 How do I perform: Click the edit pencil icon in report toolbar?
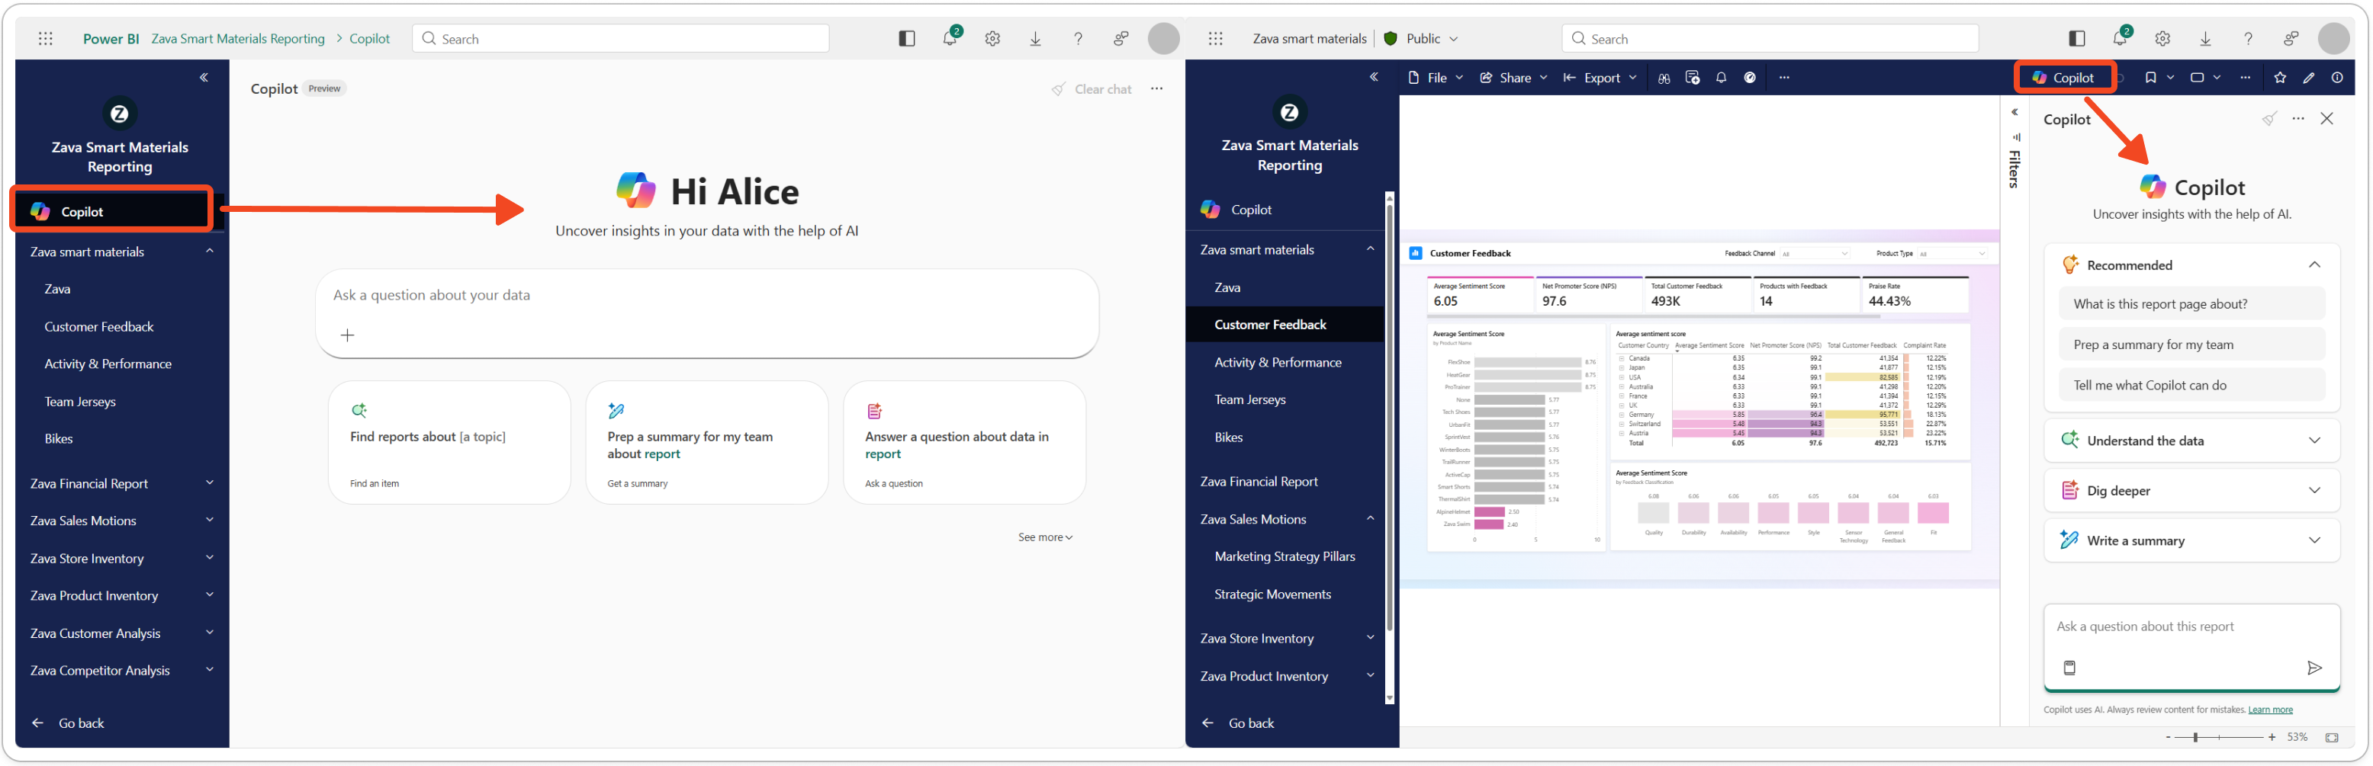pos(2308,79)
